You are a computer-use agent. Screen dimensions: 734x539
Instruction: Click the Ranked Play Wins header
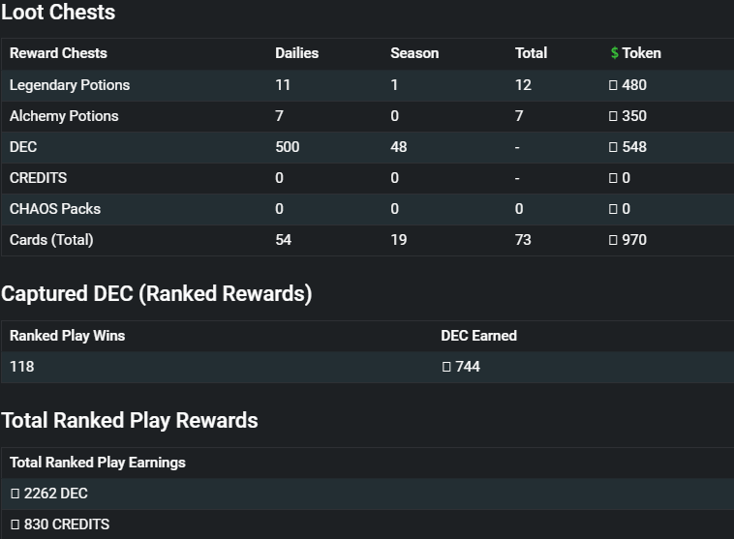click(x=68, y=336)
